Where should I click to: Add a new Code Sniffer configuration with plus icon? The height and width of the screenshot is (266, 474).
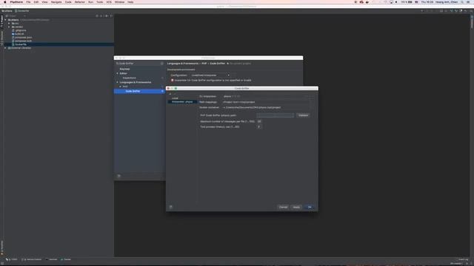pos(170,94)
